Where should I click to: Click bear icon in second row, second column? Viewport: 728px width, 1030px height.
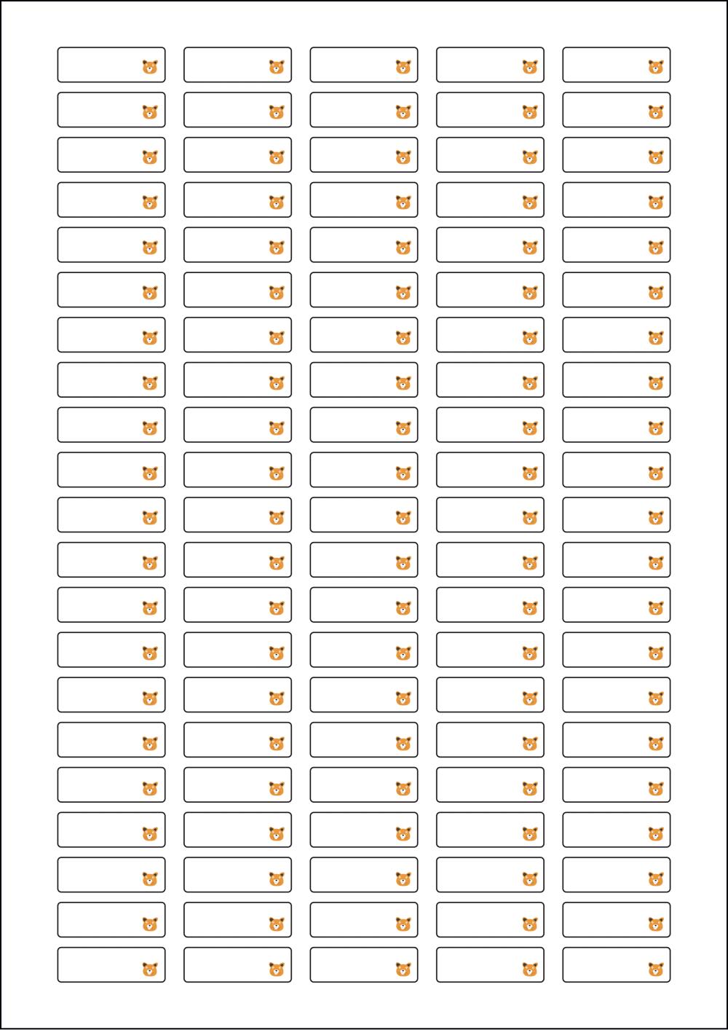coord(277,112)
